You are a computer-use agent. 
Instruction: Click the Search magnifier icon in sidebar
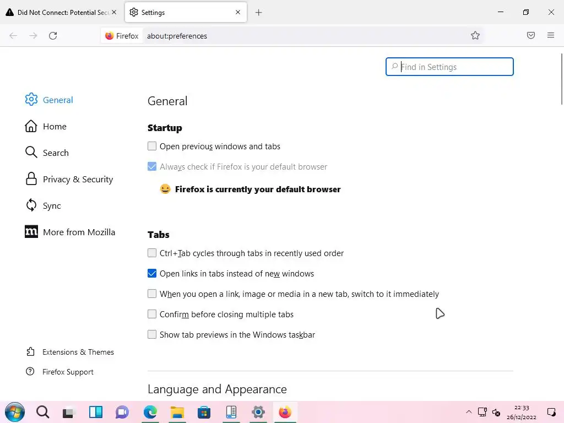(x=31, y=152)
